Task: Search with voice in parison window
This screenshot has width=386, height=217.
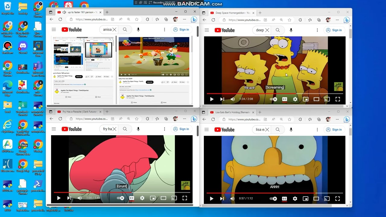Action: (x=138, y=30)
